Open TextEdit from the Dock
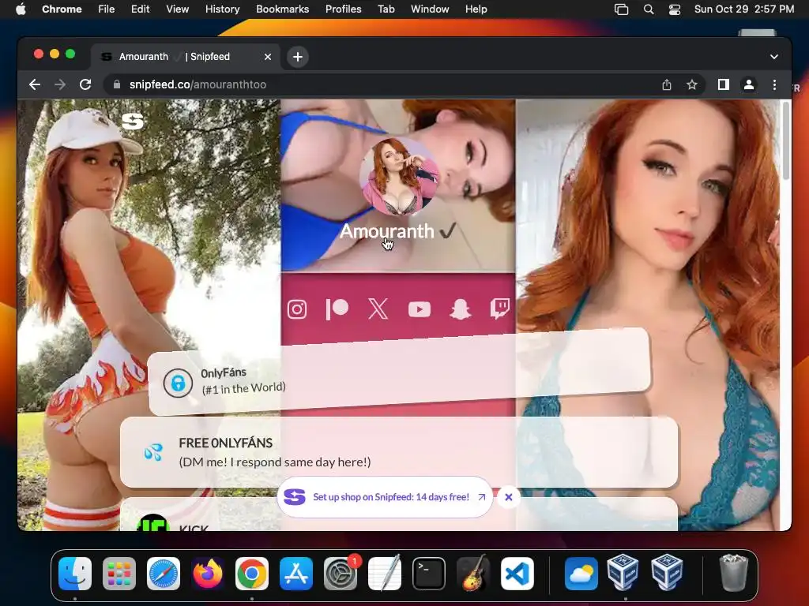Viewport: 809px width, 606px height. coord(385,574)
